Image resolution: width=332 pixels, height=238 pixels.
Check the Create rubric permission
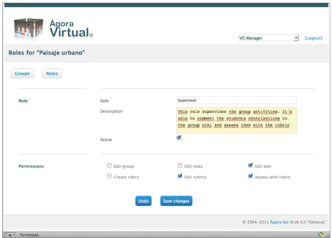tap(109, 176)
